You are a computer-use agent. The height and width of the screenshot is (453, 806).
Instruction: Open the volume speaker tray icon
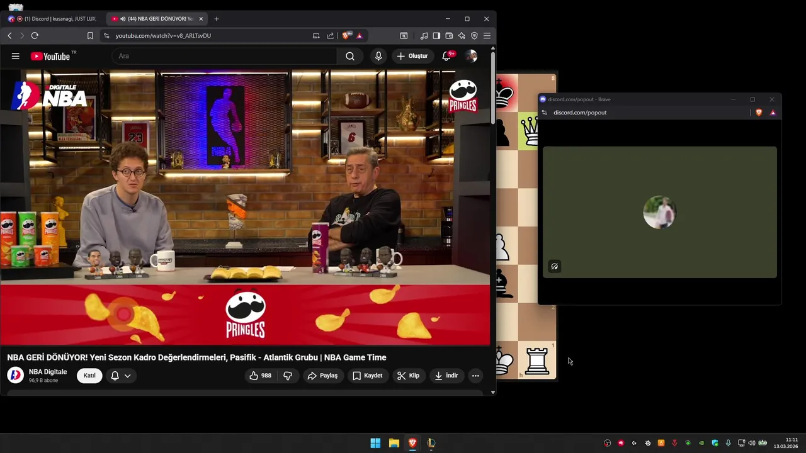[751, 443]
